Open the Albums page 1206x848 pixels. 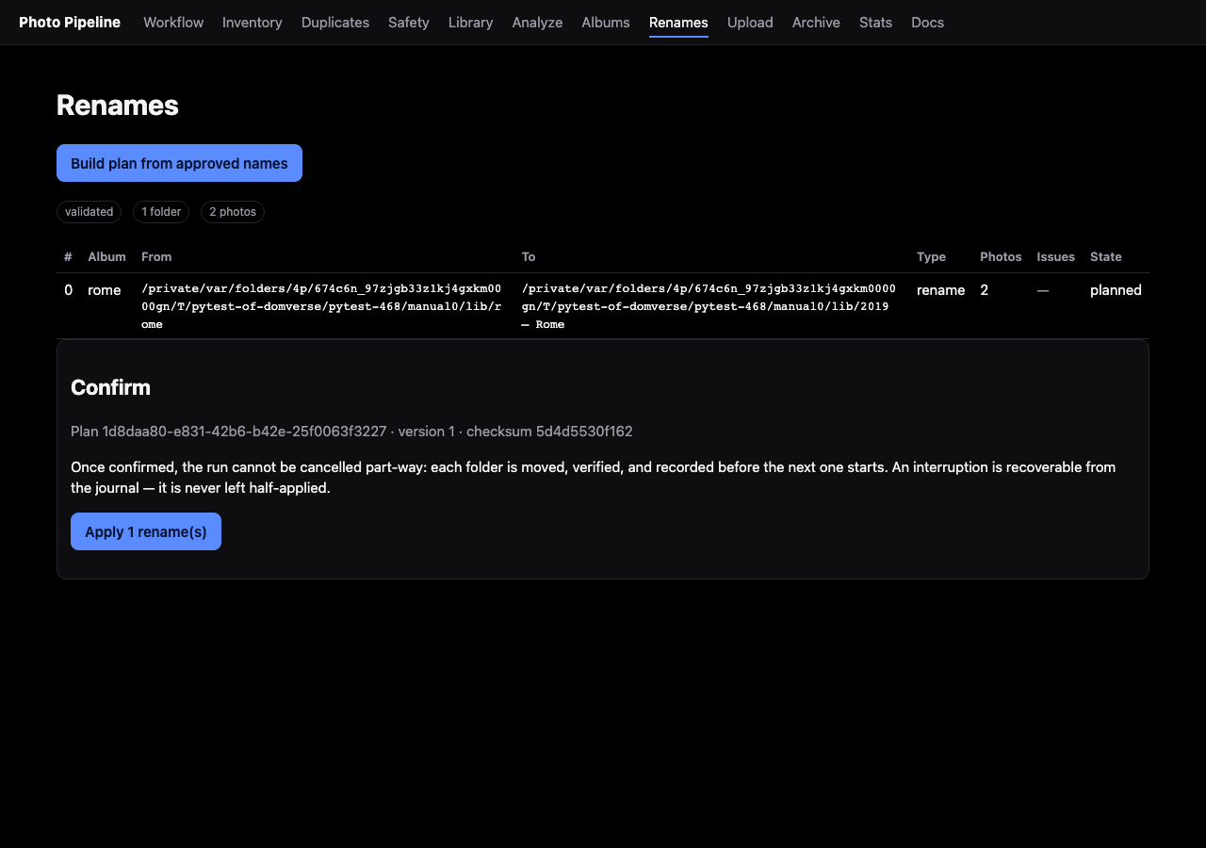click(606, 23)
